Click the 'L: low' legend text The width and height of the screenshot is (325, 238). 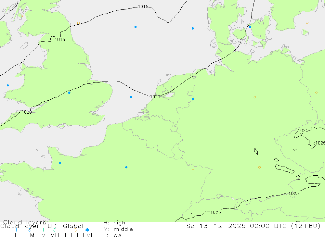tap(112, 235)
